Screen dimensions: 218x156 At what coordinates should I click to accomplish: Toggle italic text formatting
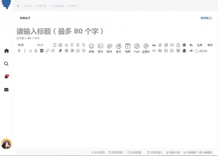coord(25,51)
